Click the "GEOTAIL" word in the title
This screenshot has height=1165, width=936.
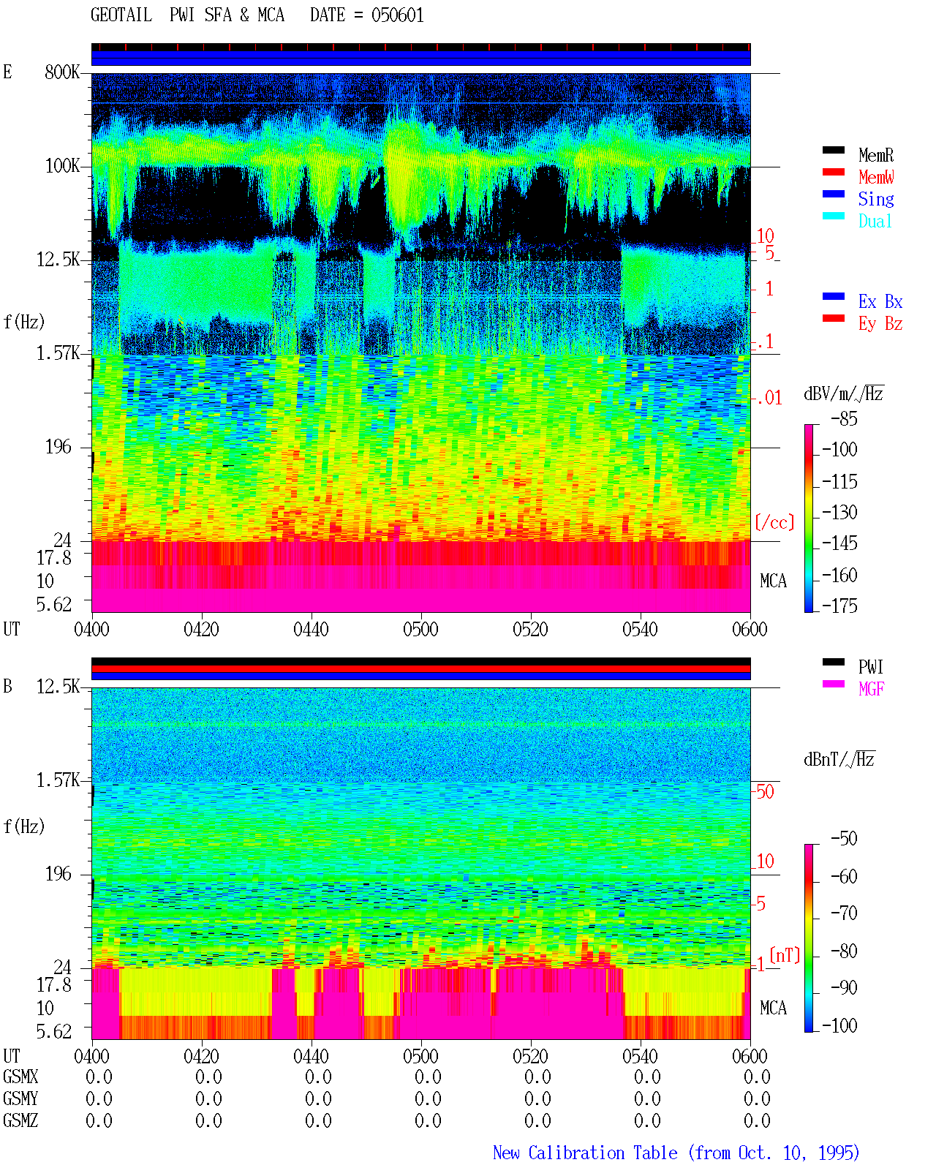pos(121,15)
